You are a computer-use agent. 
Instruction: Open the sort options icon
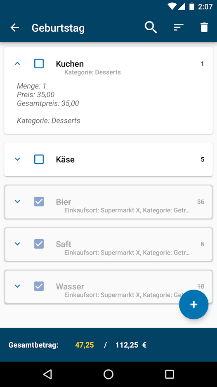point(179,27)
